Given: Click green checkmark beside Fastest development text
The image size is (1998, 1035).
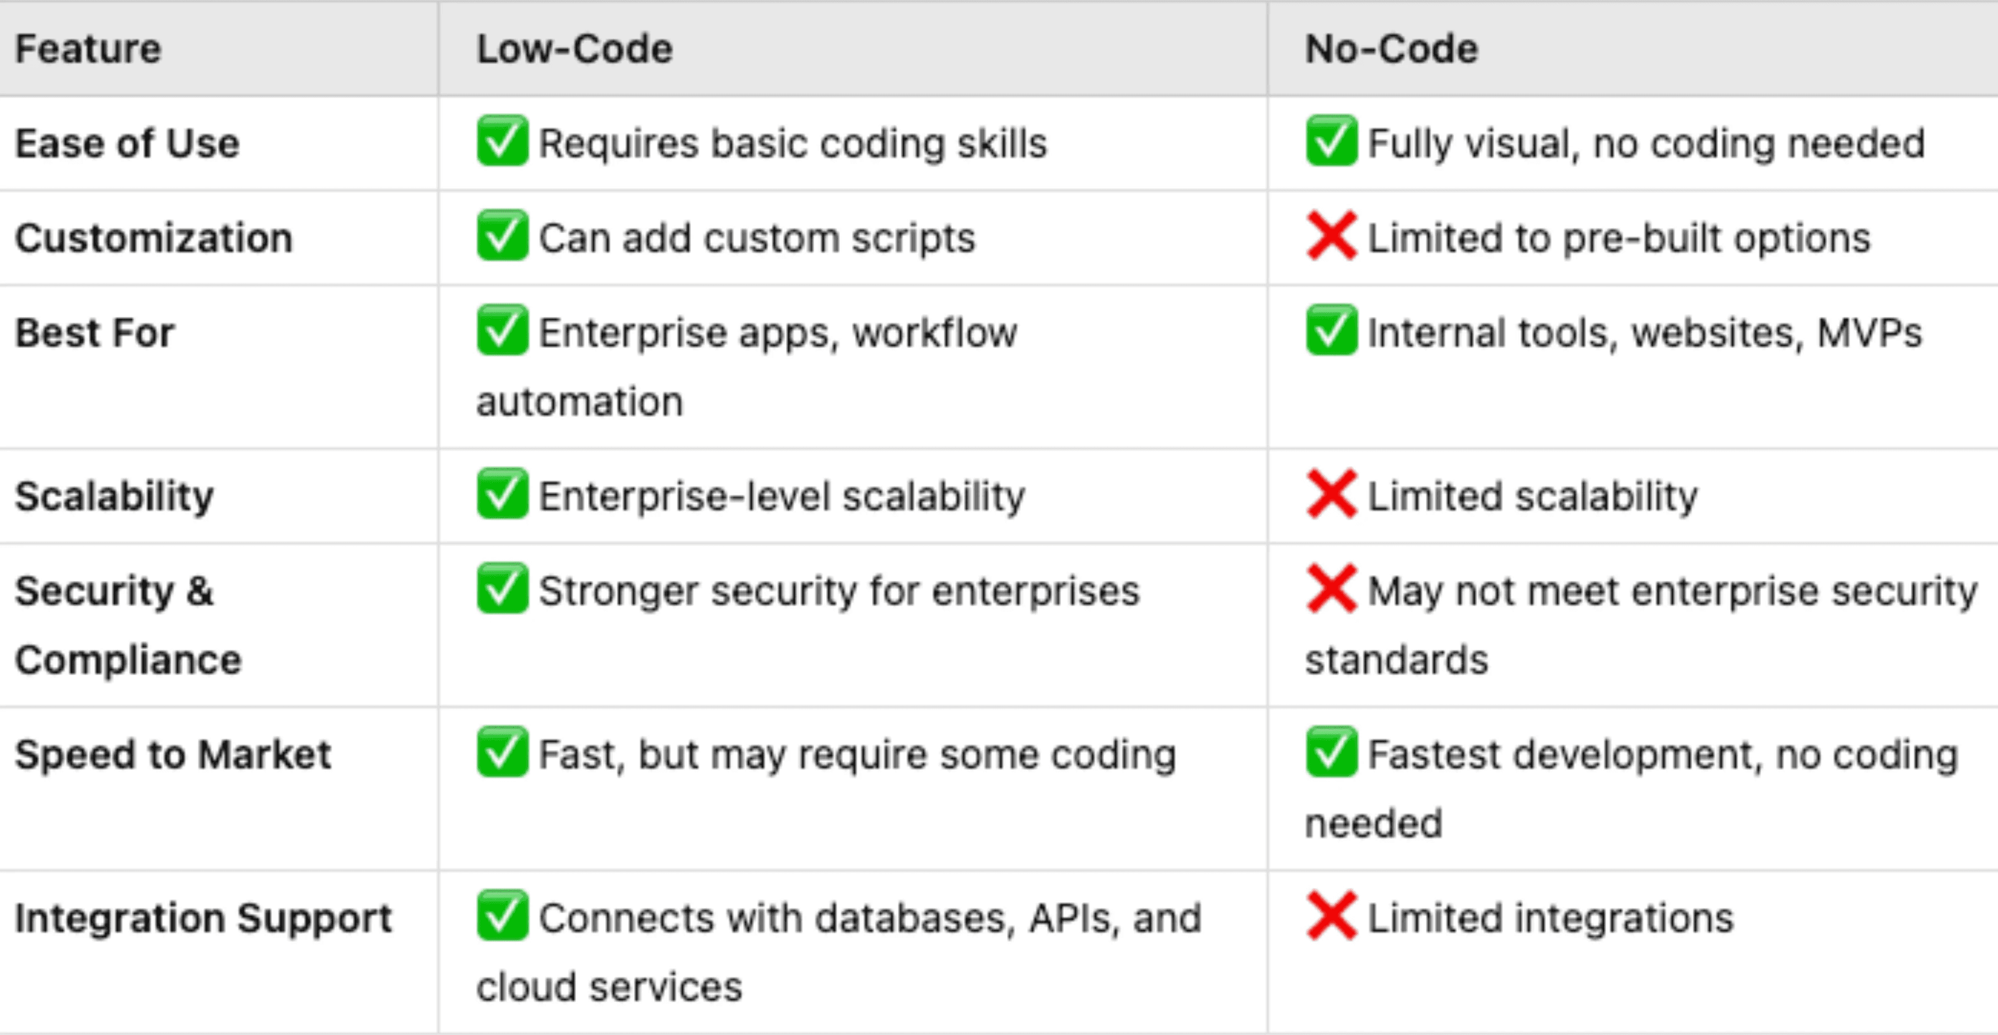Looking at the screenshot, I should [x=1332, y=752].
